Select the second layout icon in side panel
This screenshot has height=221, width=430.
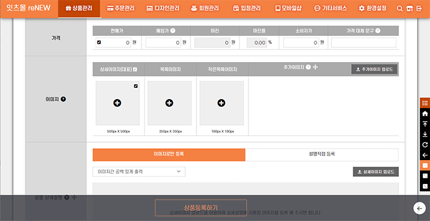pyautogui.click(x=425, y=176)
